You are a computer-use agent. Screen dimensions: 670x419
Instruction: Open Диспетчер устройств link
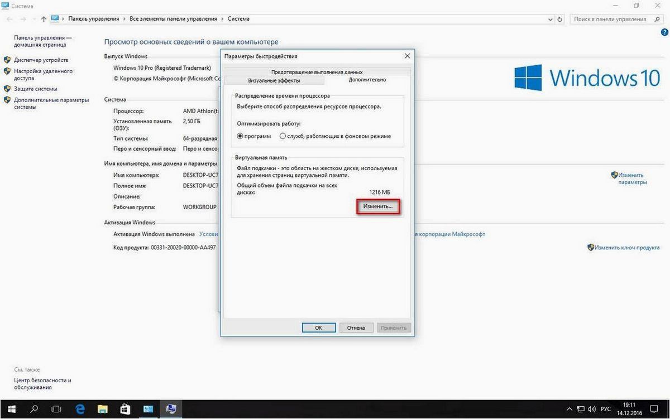[x=41, y=60]
